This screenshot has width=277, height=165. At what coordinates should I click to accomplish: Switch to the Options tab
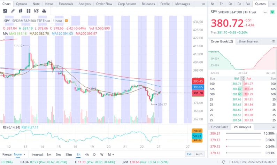click(x=22, y=4)
